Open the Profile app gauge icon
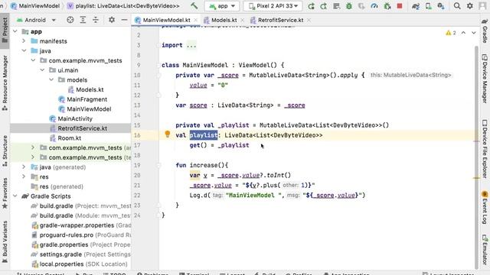Viewport: 490px width, 275px height. [374, 6]
